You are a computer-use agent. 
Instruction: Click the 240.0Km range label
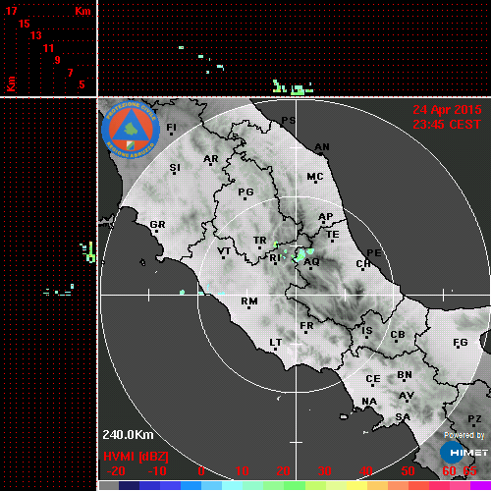tap(128, 435)
